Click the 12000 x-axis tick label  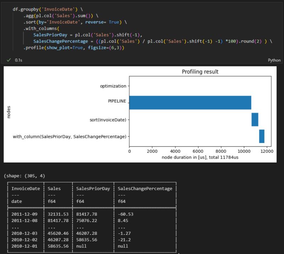[267, 151]
